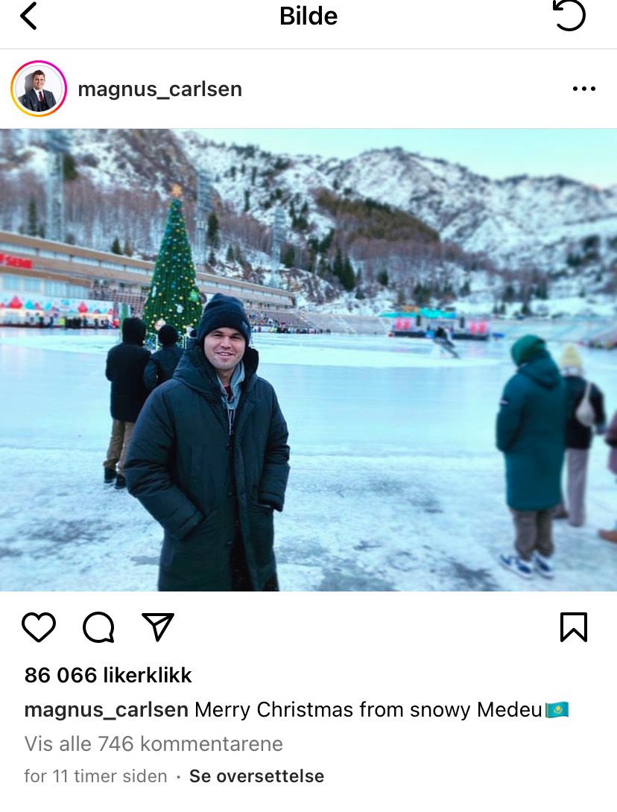
Task: Click the "for 11 timer siden" timestamp
Action: pos(95,776)
